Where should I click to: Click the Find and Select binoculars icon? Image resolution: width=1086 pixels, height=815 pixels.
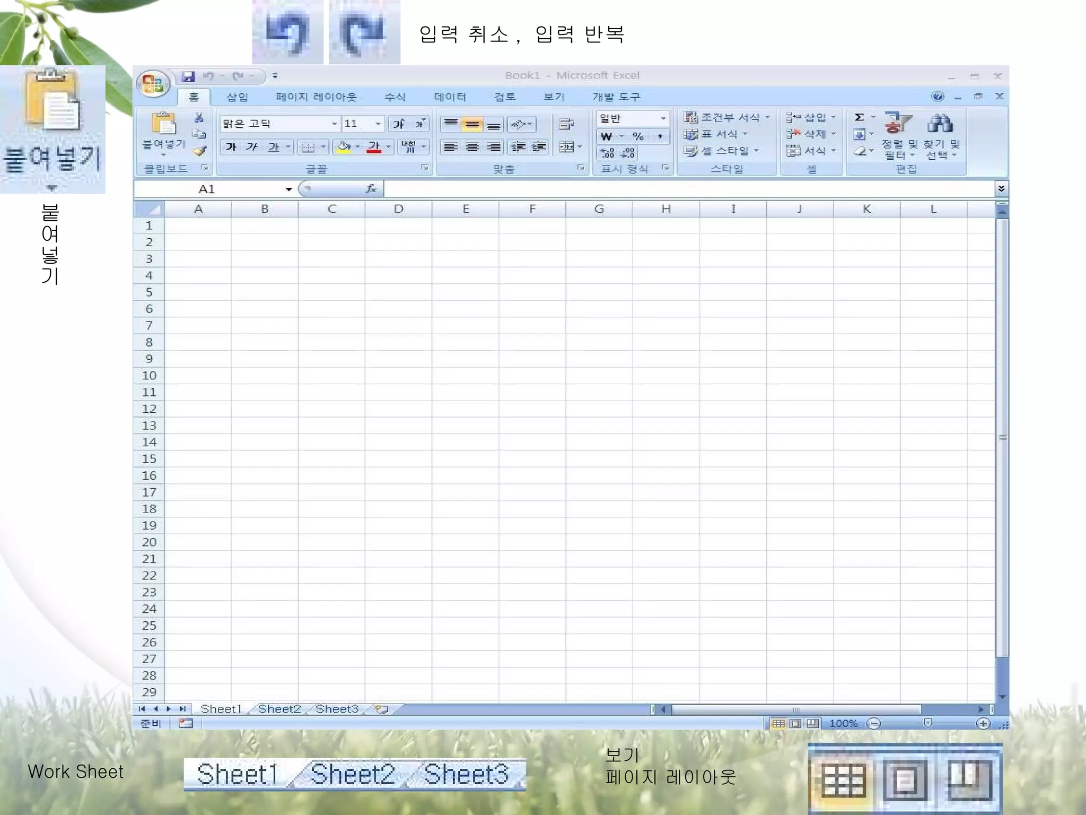tap(940, 124)
